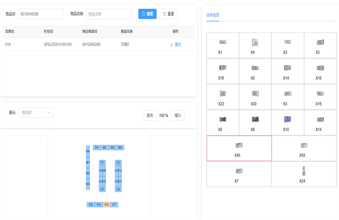
Task: Click shelf block 019 on map
Action: (x=99, y=204)
